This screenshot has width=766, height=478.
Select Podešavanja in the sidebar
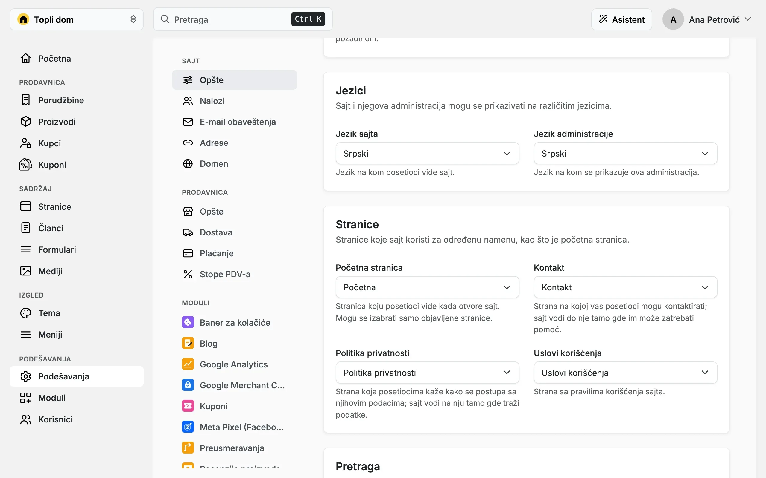77,376
